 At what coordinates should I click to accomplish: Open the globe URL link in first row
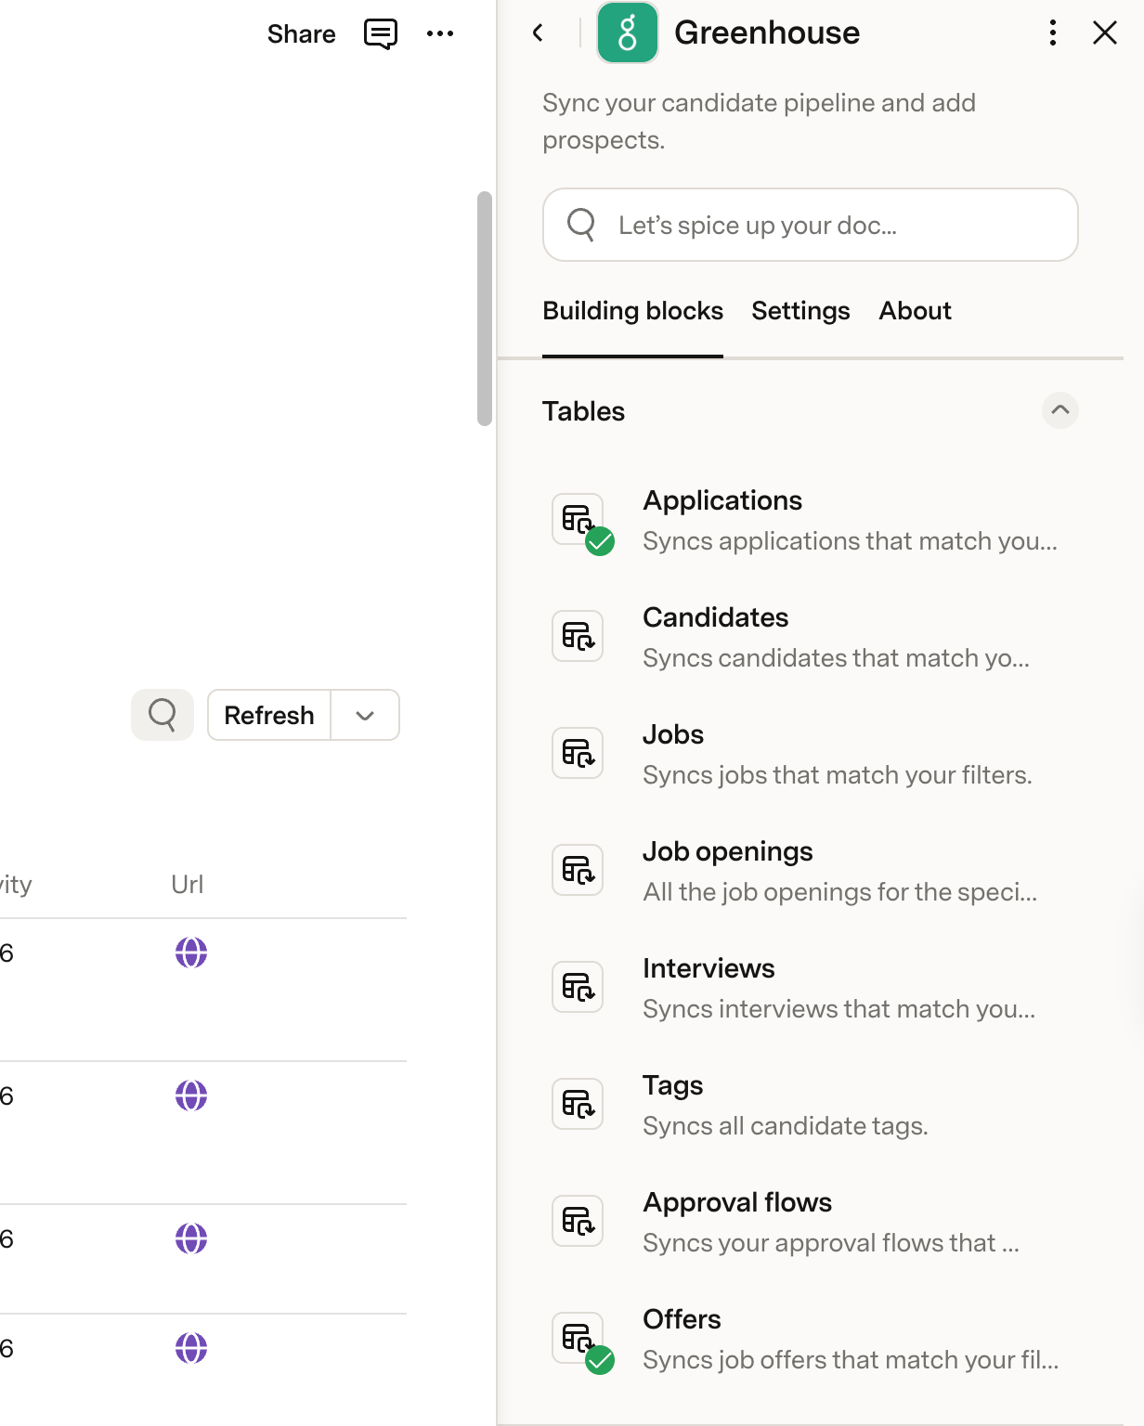pyautogui.click(x=191, y=953)
